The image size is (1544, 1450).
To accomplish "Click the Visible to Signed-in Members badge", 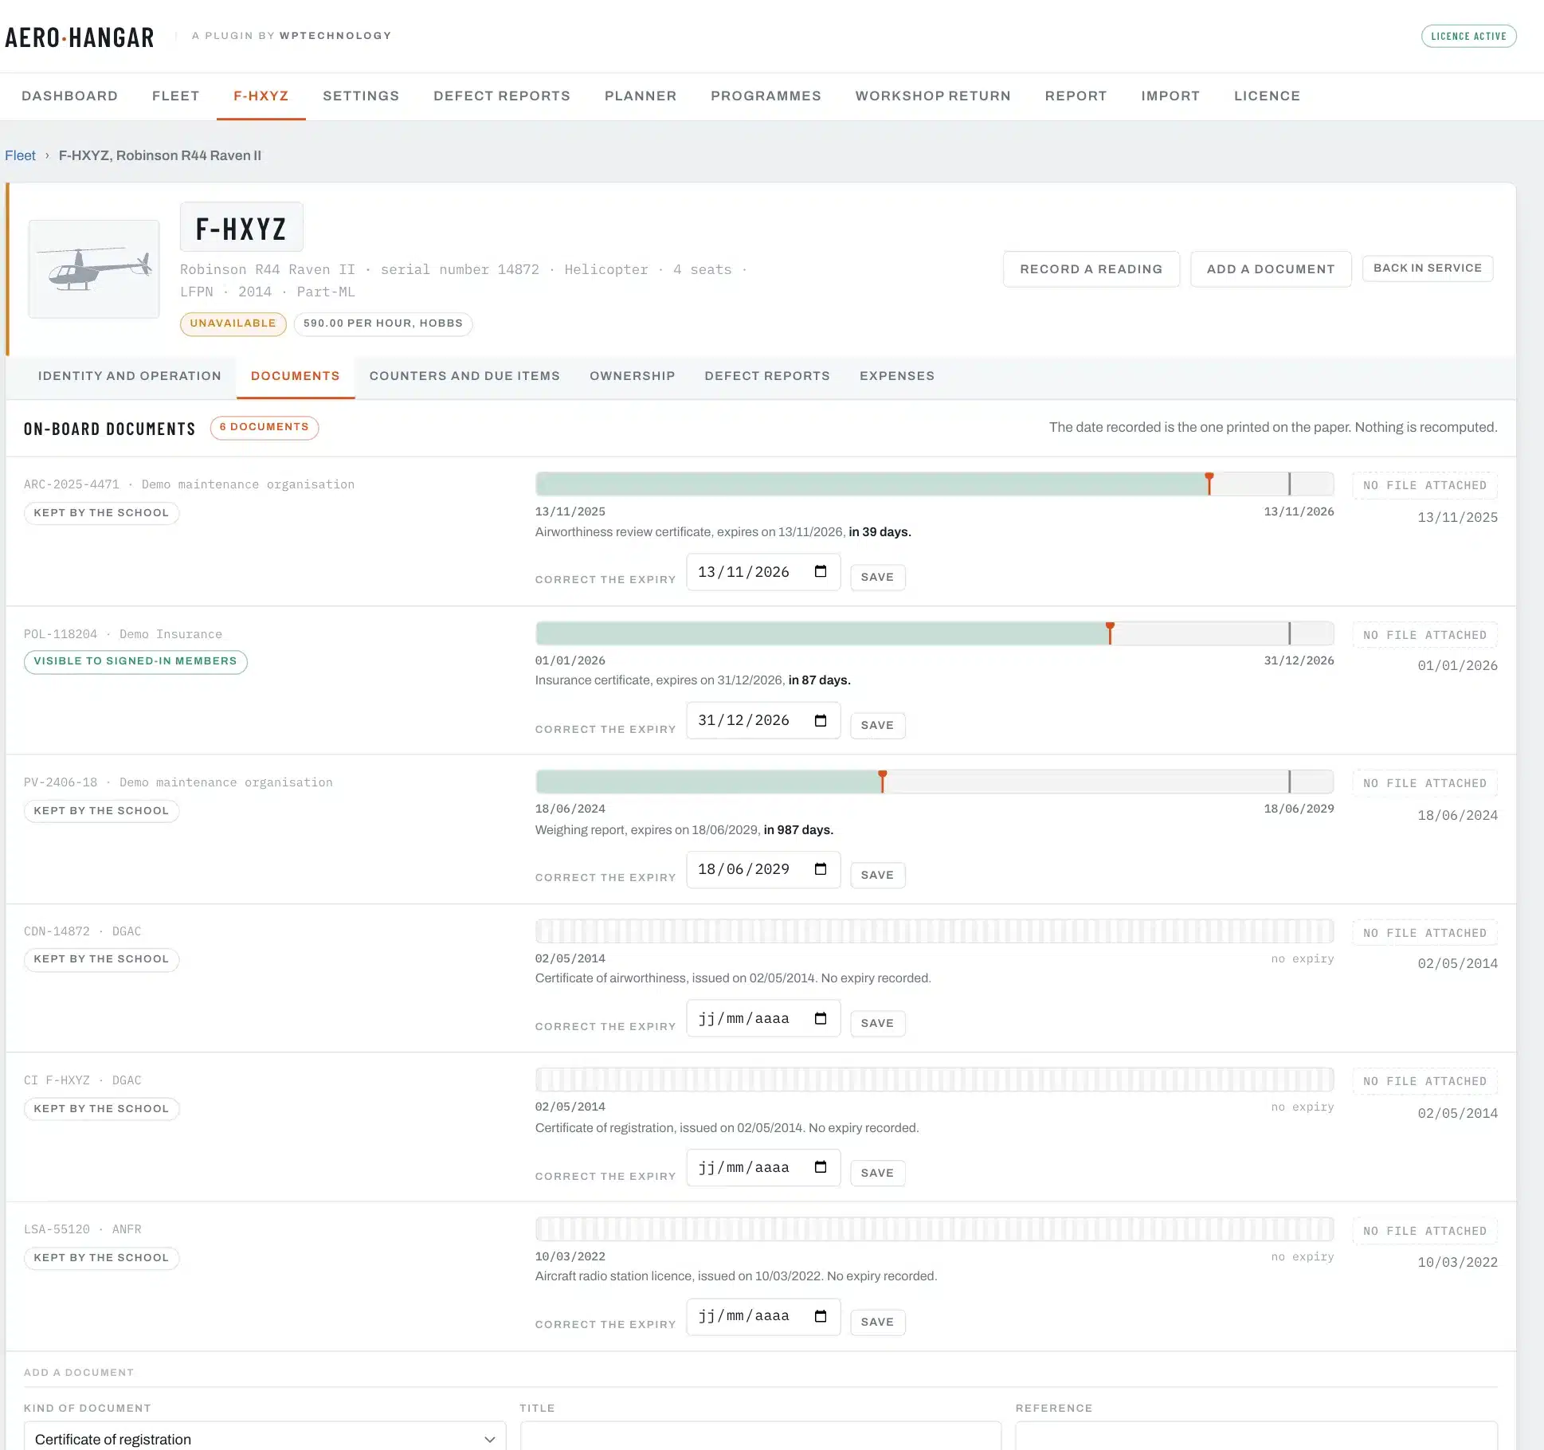I will (135, 661).
